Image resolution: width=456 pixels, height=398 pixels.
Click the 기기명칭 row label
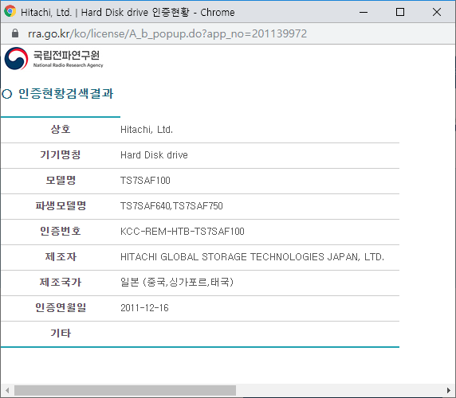pyautogui.click(x=61, y=154)
